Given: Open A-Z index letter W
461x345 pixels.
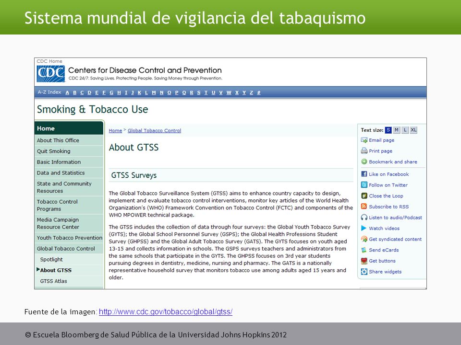Looking at the screenshot, I should coord(229,92).
